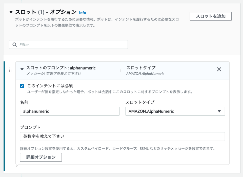Click the メッセージ: 英数字を教えて下さい subtitle
This screenshot has height=177, width=243.
pos(54,74)
